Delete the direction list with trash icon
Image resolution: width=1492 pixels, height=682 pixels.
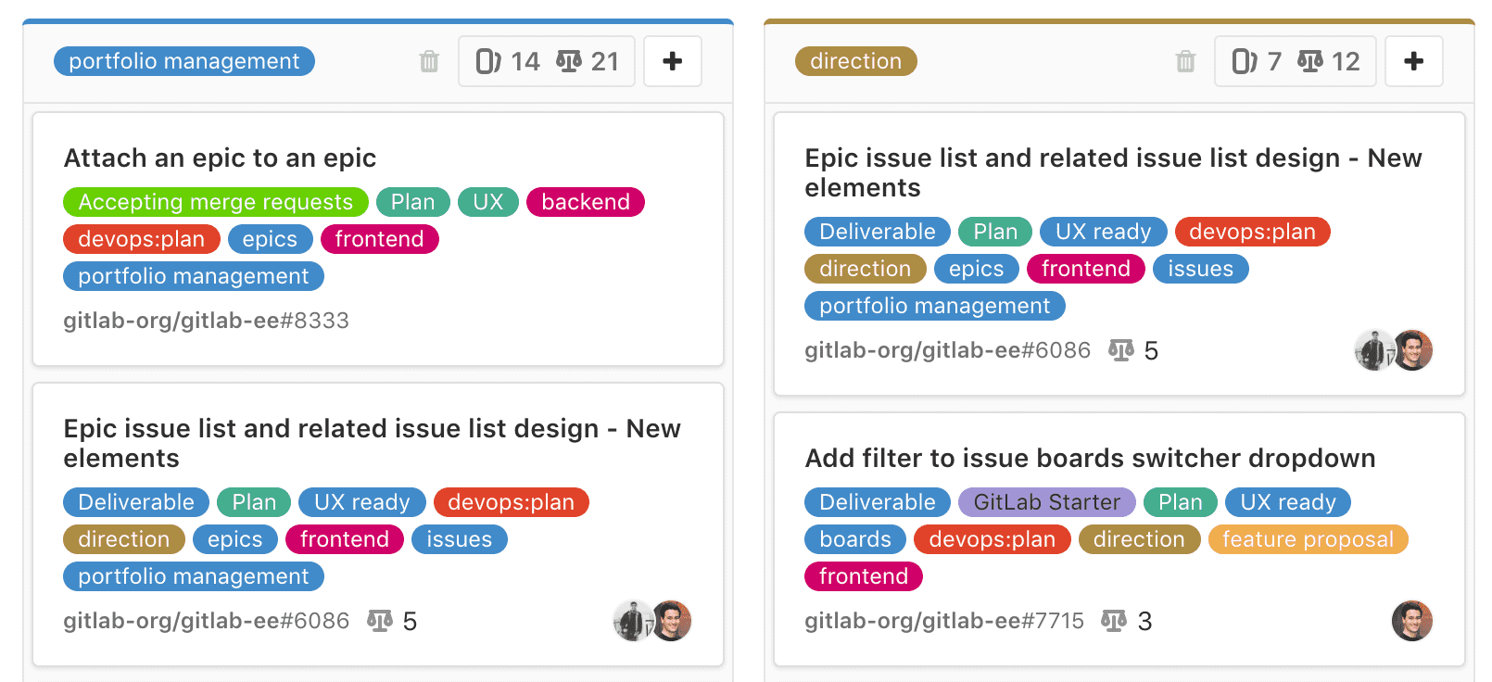click(1185, 62)
